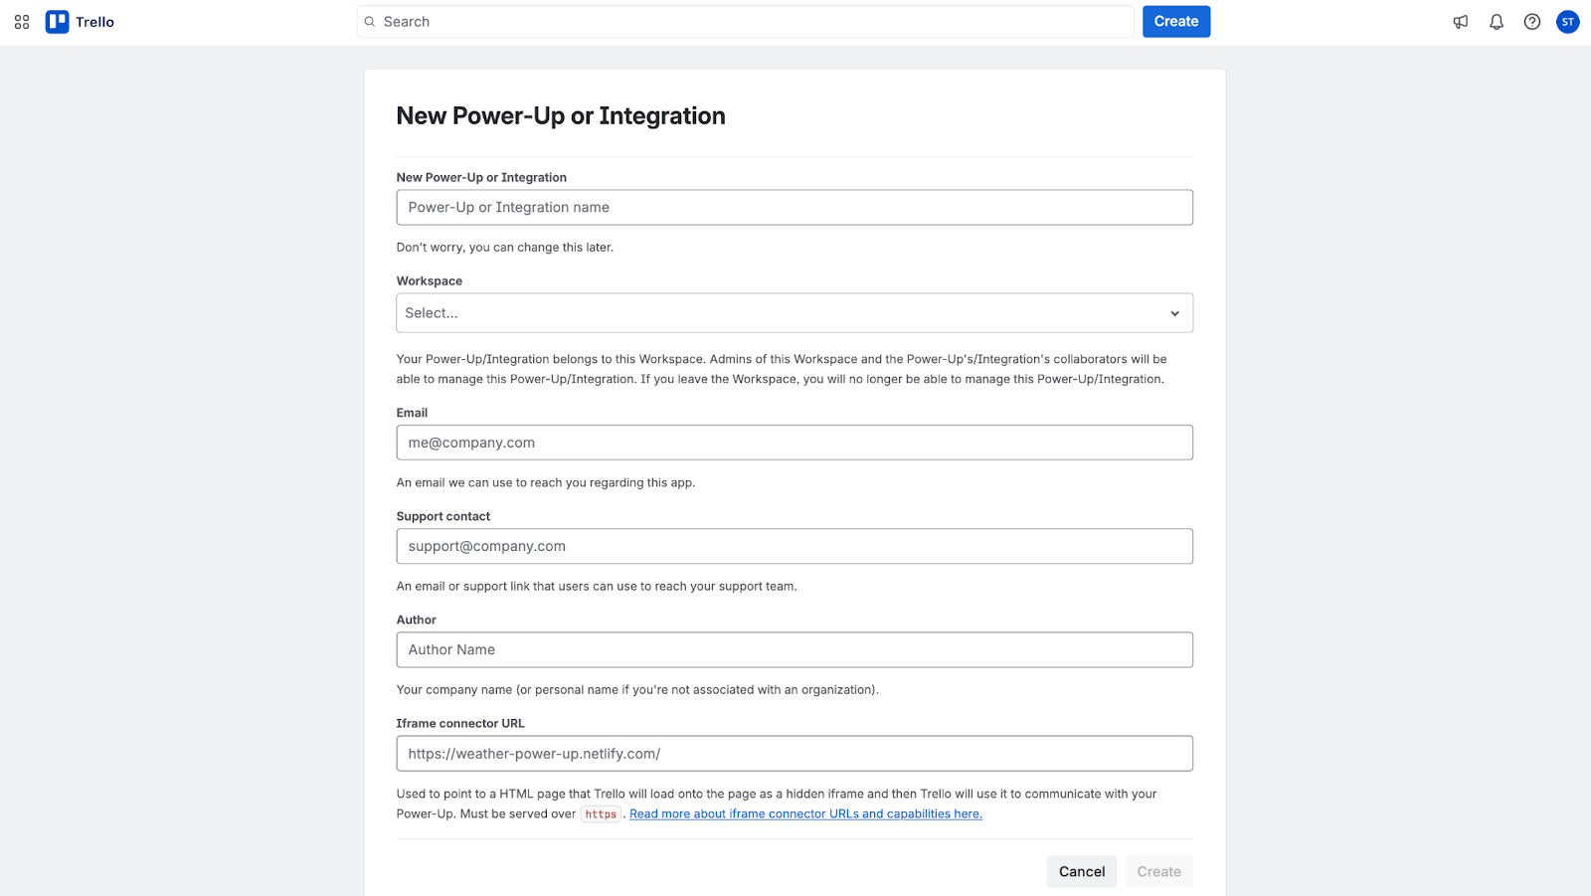Click the Trello logo icon
1591x896 pixels.
[58, 22]
